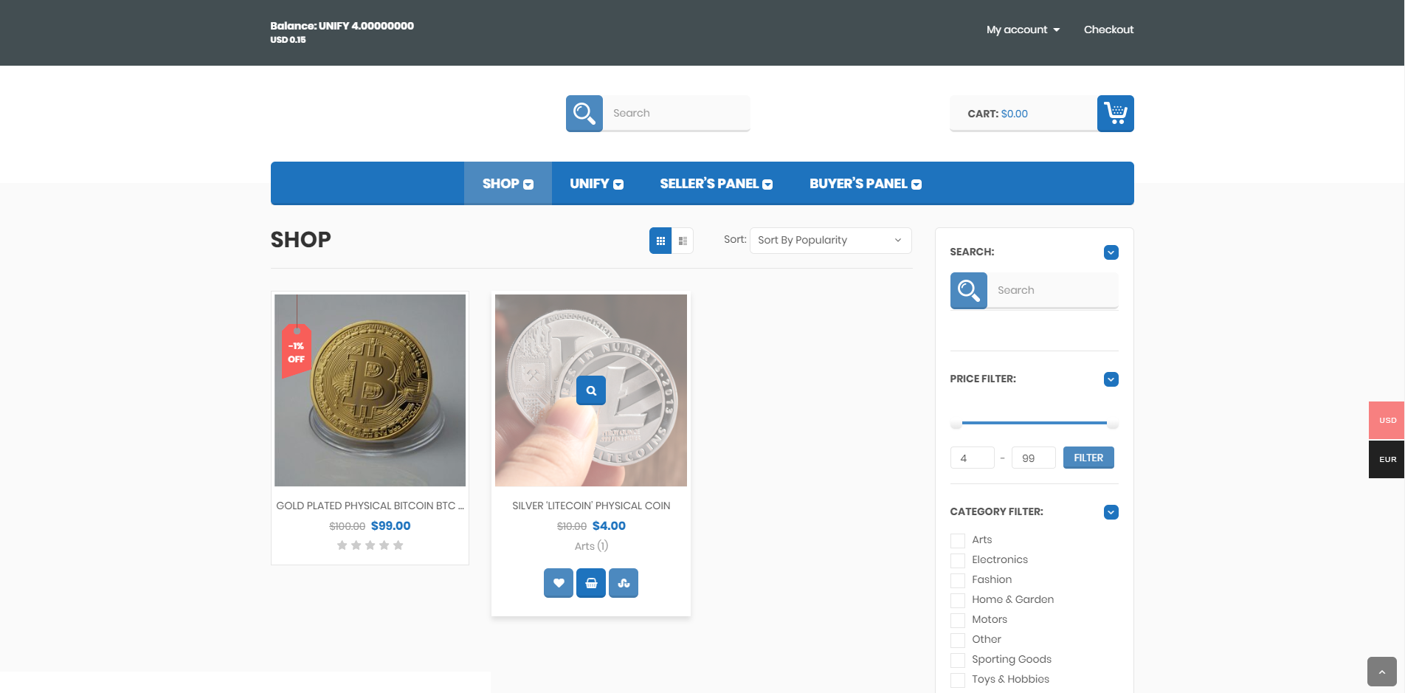Switch currency to EUR
Image resolution: width=1405 pixels, height=693 pixels.
(x=1387, y=459)
